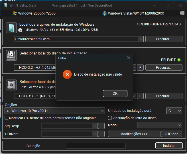187x154 pixels.
Task: Click the Windows installation files source icon
Action: [11, 28]
